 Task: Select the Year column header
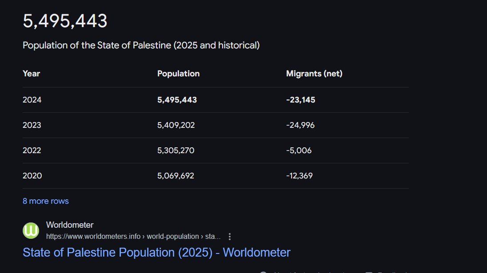pyautogui.click(x=32, y=74)
